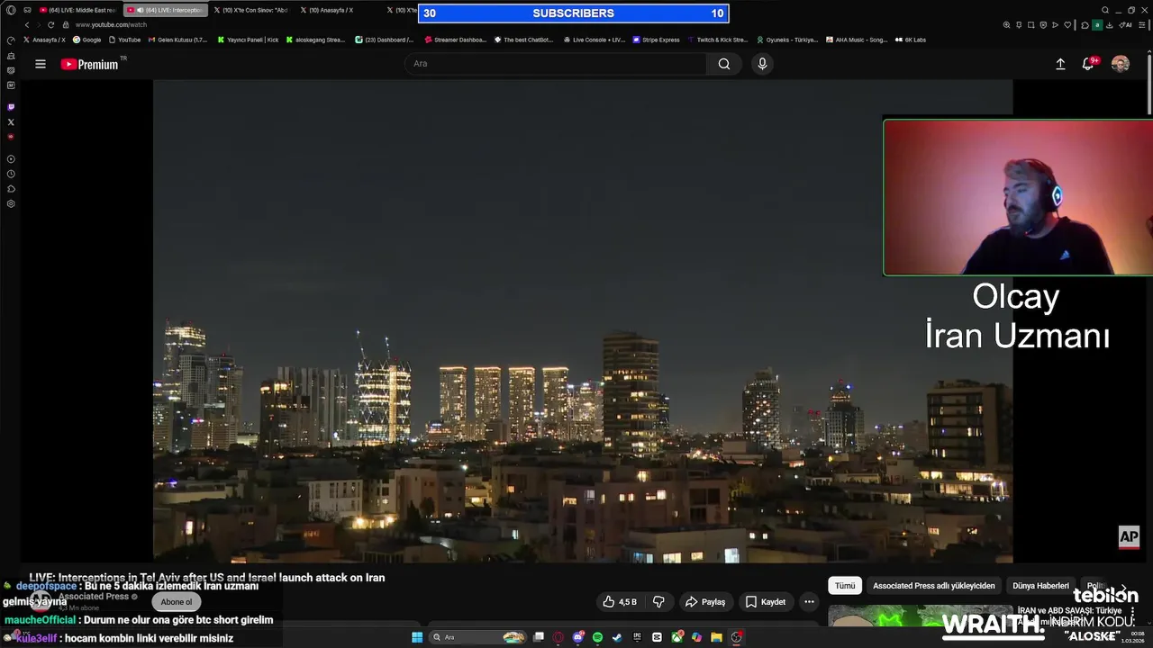This screenshot has height=648, width=1153.
Task: Open Opera sidebar history clock icon
Action: pos(11,174)
